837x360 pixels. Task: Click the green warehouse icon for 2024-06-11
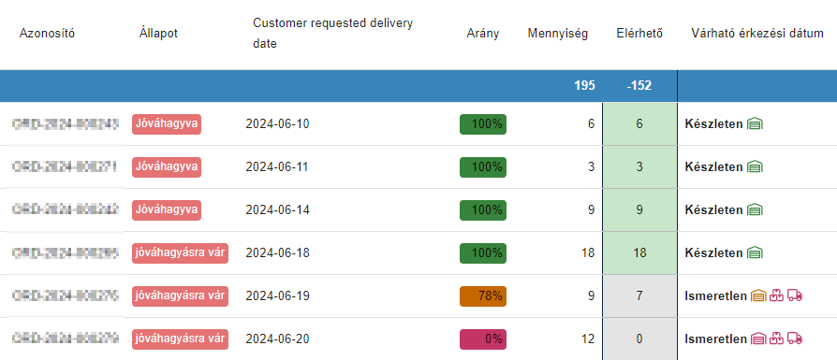755,167
